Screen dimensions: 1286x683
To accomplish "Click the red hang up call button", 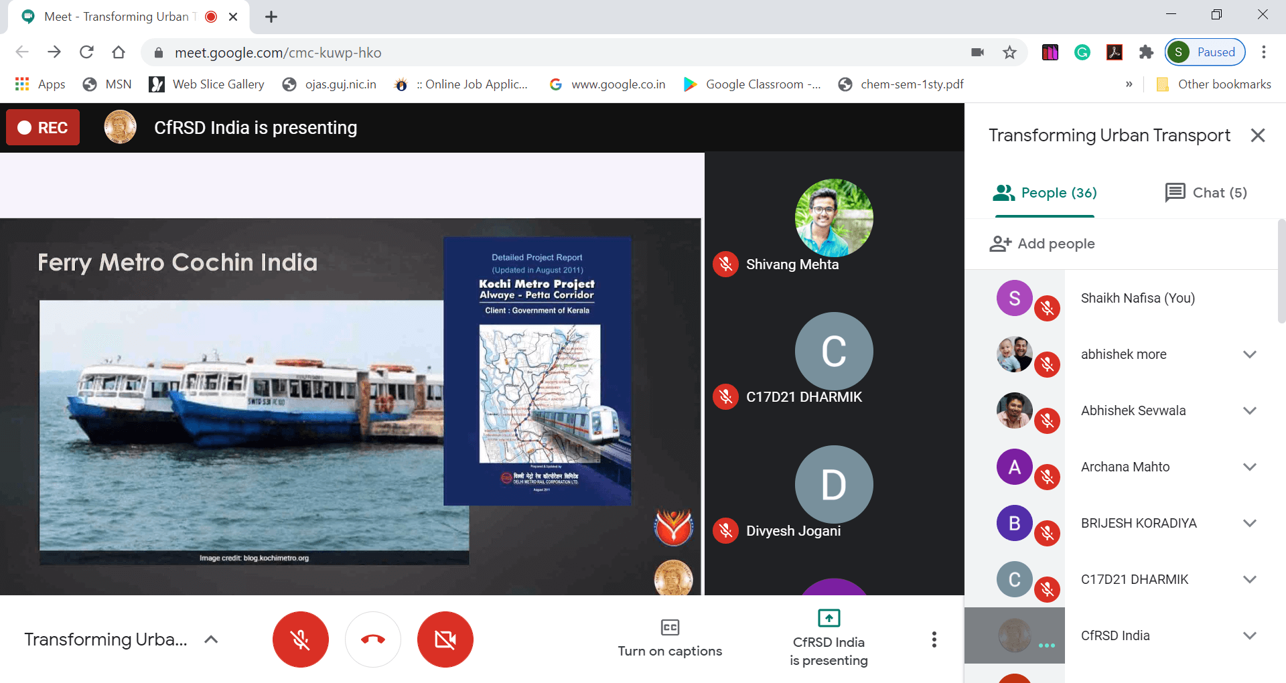I will click(x=373, y=639).
